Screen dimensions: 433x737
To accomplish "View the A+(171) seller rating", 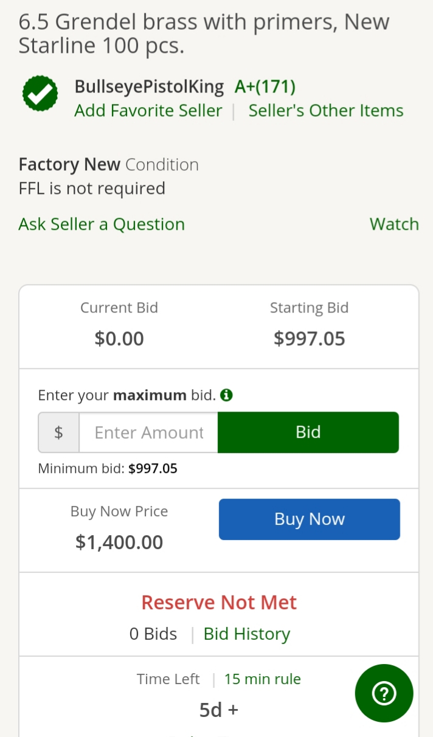I will pos(265,87).
